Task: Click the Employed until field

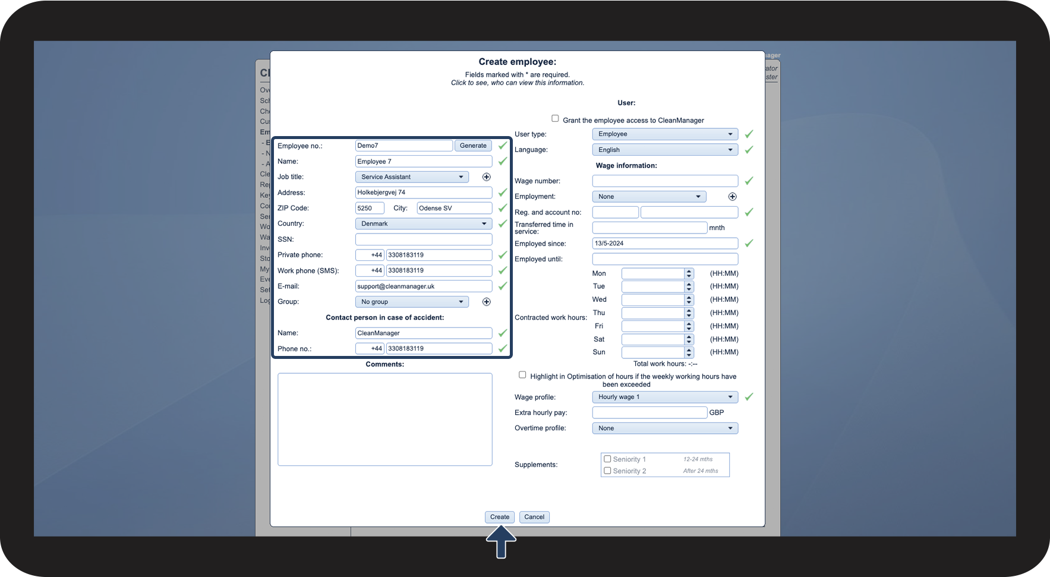Action: pos(665,259)
